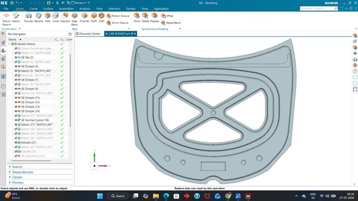Switch to the Surface ribbon tab
The height and width of the screenshot is (201, 358).
click(x=48, y=9)
